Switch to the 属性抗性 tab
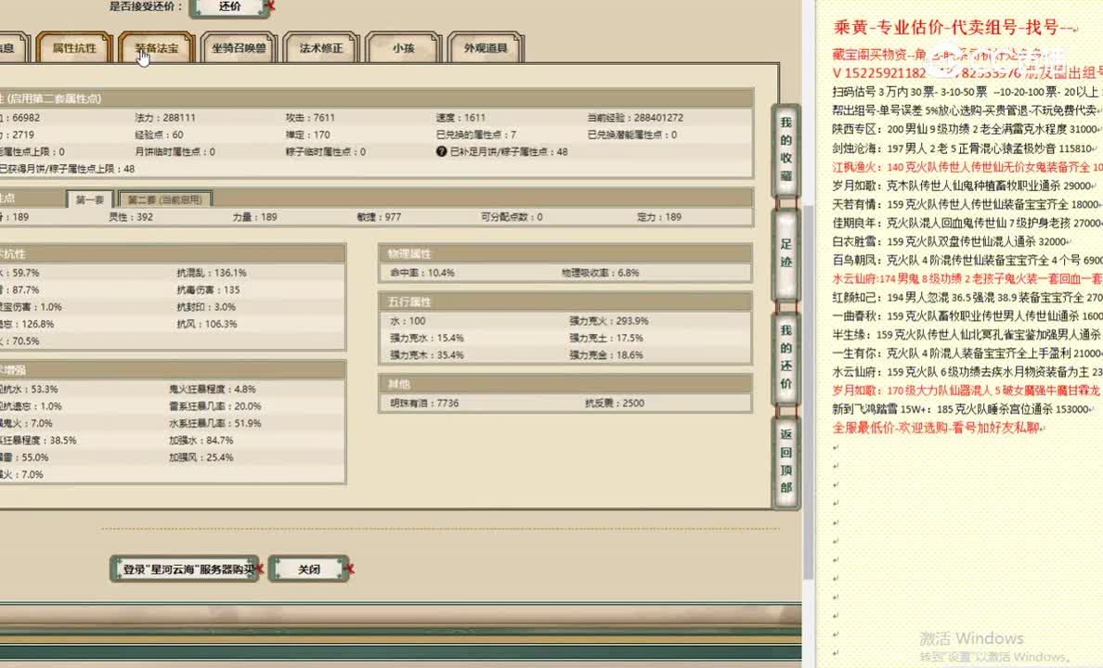 74,48
